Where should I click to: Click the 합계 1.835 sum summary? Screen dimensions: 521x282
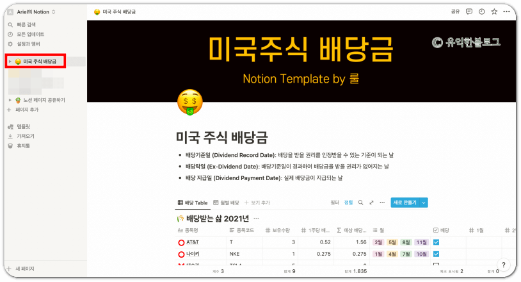[355, 271]
